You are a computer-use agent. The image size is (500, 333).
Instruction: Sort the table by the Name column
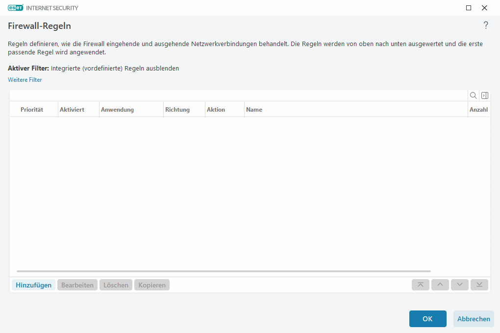[254, 109]
